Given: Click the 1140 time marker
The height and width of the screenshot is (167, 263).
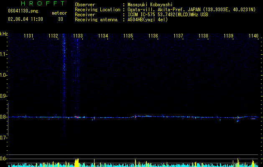Looking at the screenshot, I should (x=253, y=36).
